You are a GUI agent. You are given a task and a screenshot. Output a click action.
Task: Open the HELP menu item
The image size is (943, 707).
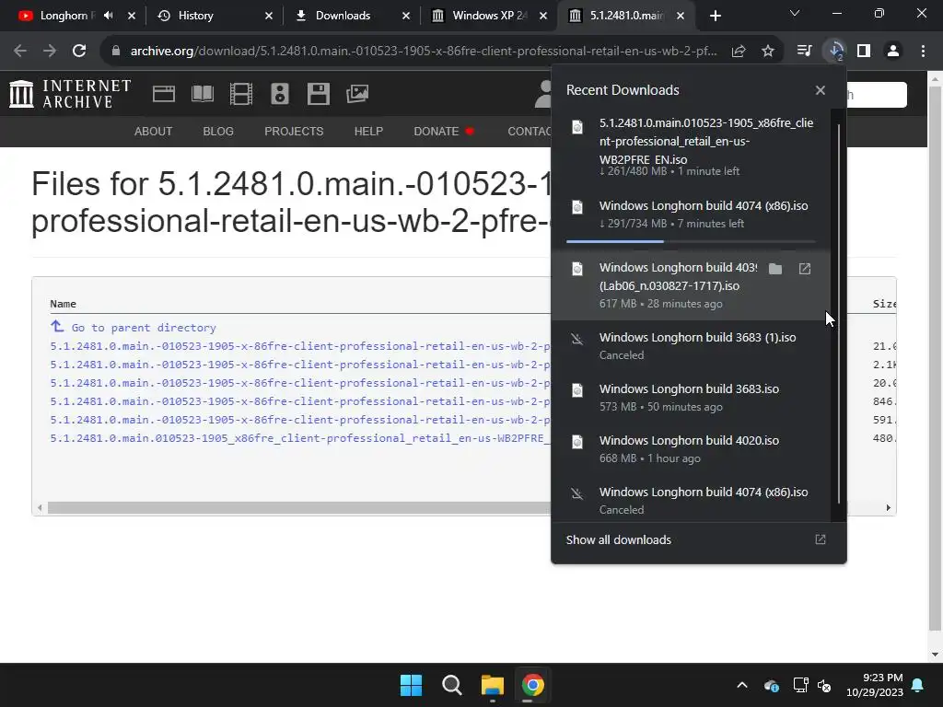pyautogui.click(x=368, y=131)
